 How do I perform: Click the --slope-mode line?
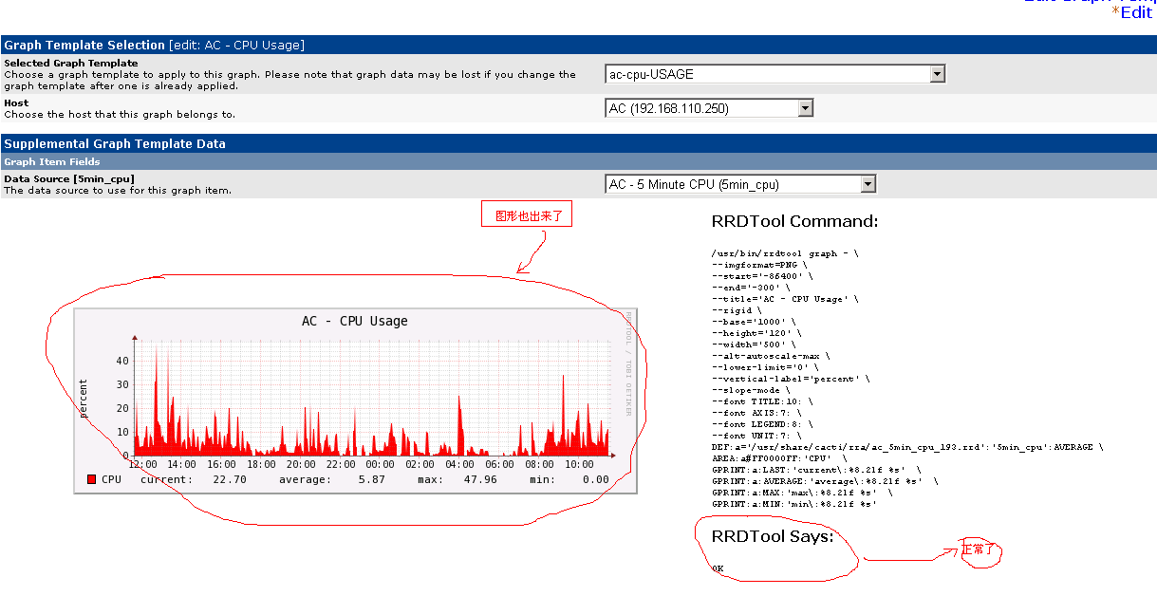click(750, 390)
